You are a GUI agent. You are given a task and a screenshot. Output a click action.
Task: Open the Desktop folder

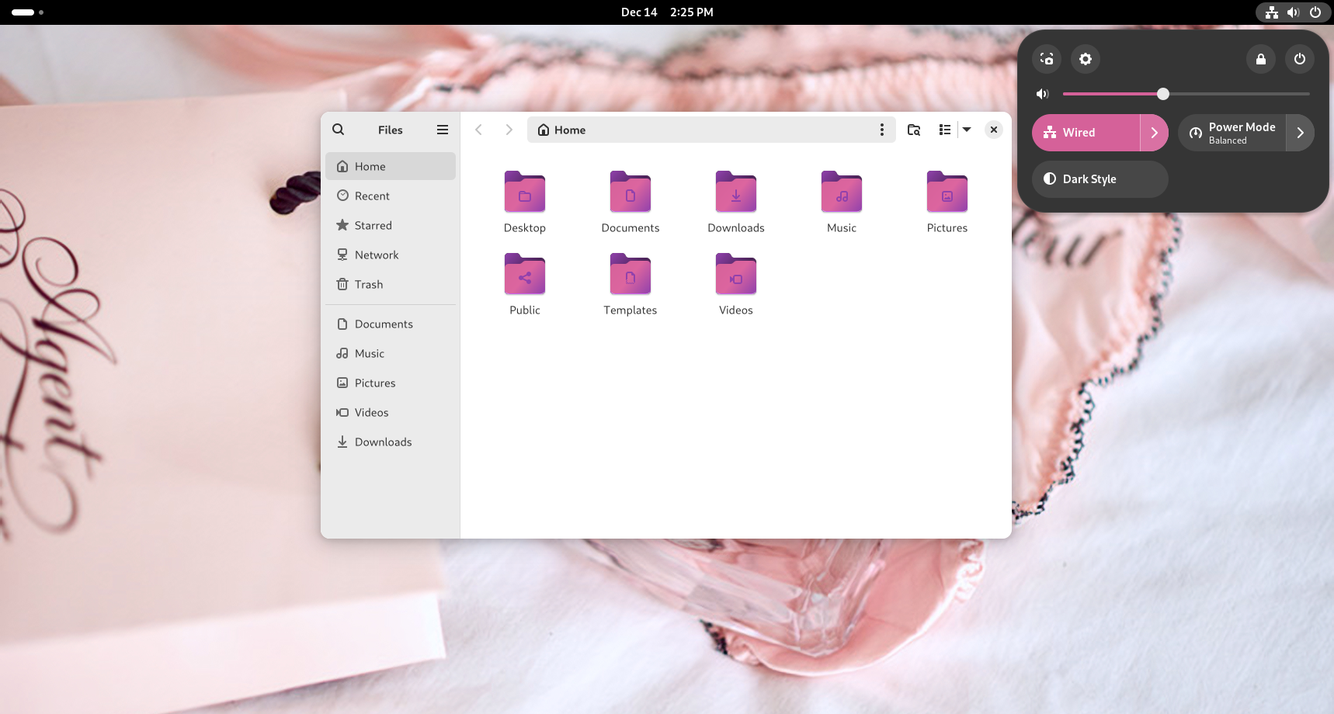pyautogui.click(x=525, y=202)
